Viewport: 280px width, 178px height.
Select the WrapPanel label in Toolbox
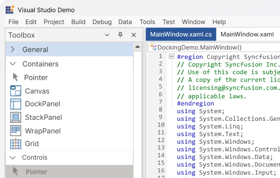pyautogui.click(x=43, y=131)
